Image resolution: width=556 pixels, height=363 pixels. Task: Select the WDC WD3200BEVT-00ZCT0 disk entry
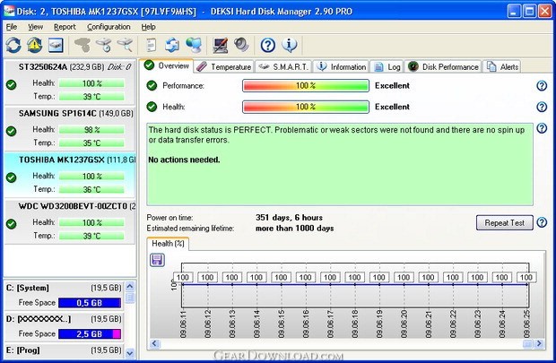click(x=70, y=221)
